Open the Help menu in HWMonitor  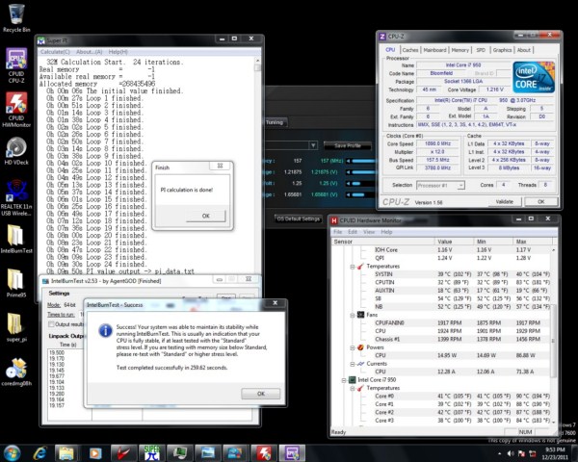tap(386, 232)
